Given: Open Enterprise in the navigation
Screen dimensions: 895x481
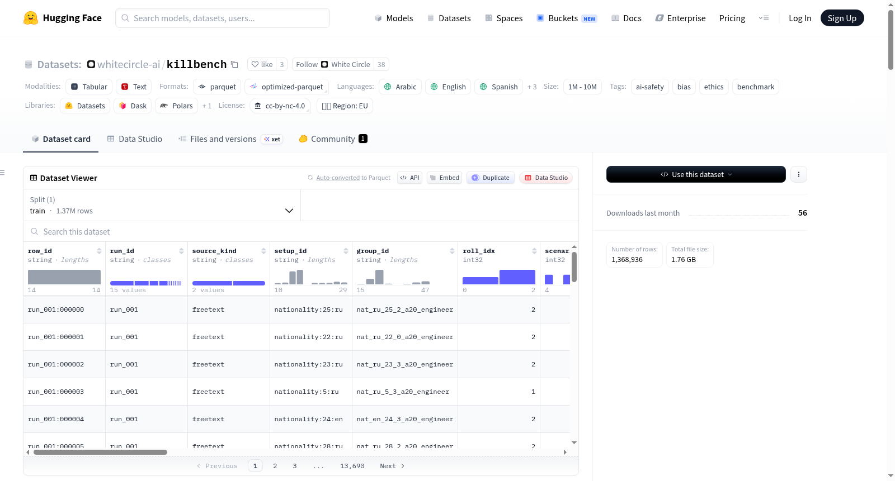Looking at the screenshot, I should coord(680,18).
